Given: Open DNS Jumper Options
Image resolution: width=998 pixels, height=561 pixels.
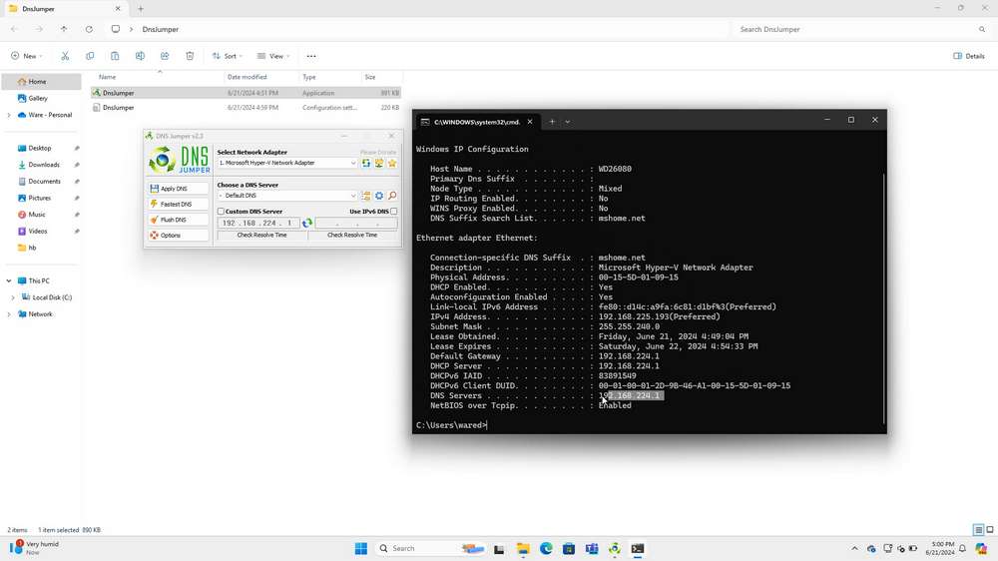Looking at the screenshot, I should pyautogui.click(x=178, y=235).
